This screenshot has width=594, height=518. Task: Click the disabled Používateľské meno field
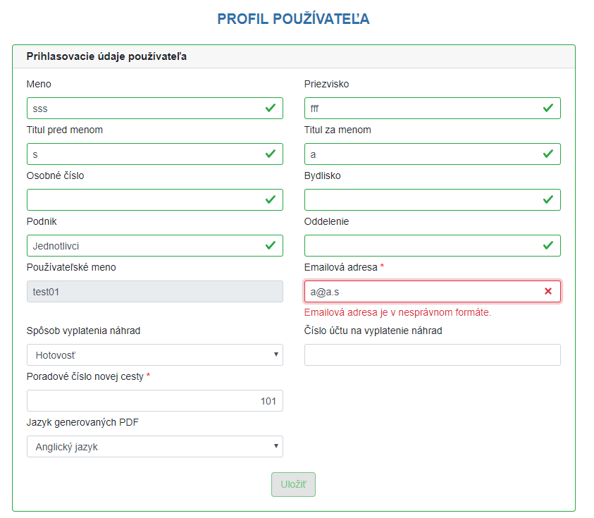click(155, 291)
